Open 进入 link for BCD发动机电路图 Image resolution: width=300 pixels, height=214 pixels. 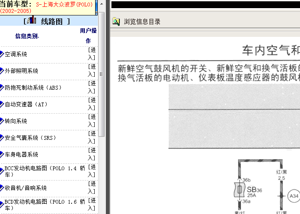pos(92,204)
